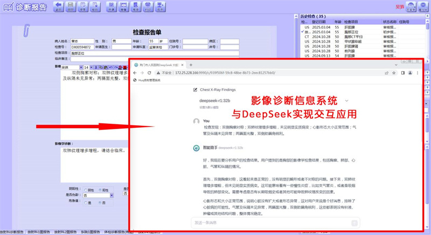Open the 是否伪影 dropdown arrow
The width and height of the screenshot is (431, 235).
[112, 196]
